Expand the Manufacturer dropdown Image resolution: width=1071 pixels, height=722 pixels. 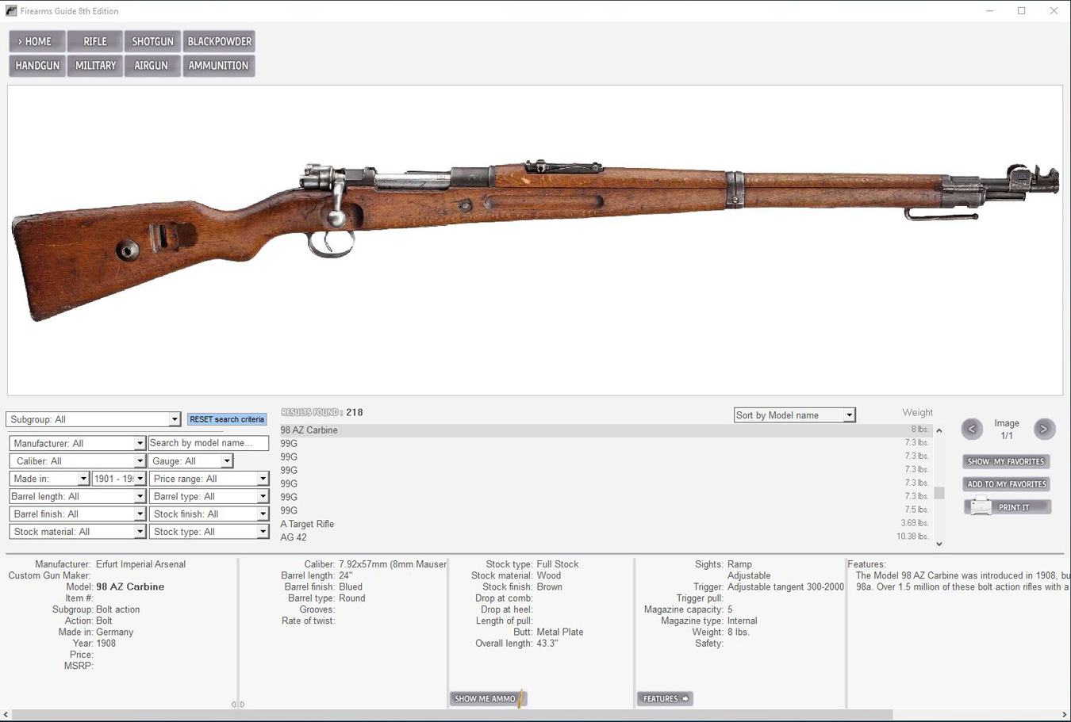tap(140, 443)
